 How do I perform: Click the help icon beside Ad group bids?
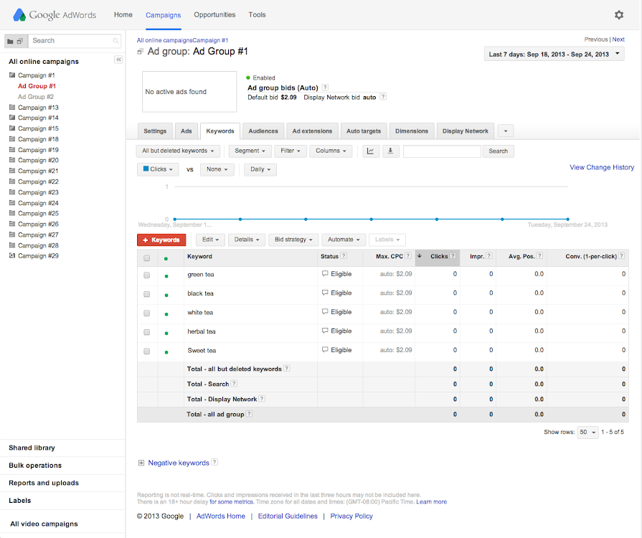[x=325, y=88]
